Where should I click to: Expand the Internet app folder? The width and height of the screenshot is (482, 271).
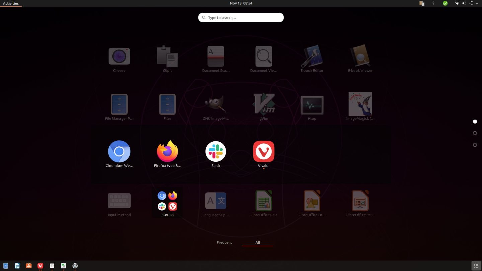[167, 201]
